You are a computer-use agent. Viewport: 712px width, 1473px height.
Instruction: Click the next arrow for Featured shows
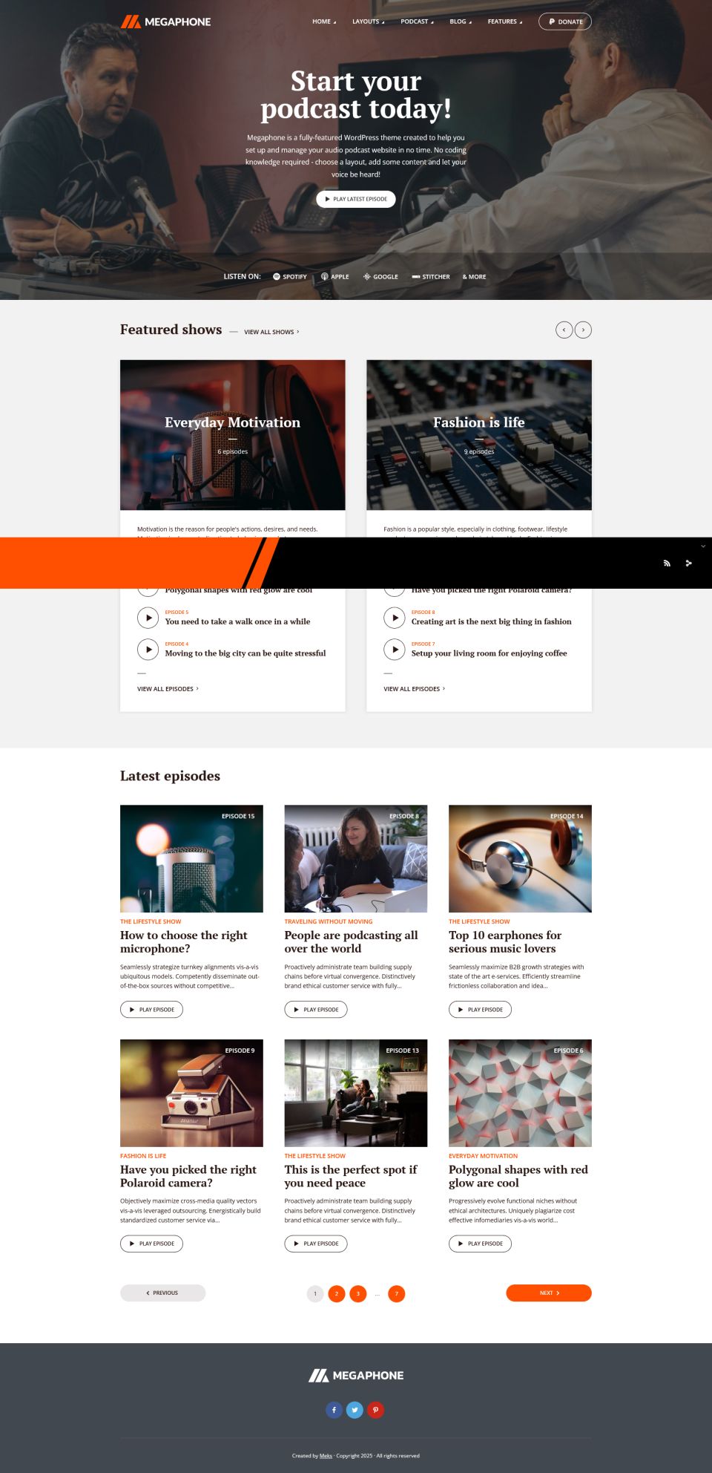(583, 330)
